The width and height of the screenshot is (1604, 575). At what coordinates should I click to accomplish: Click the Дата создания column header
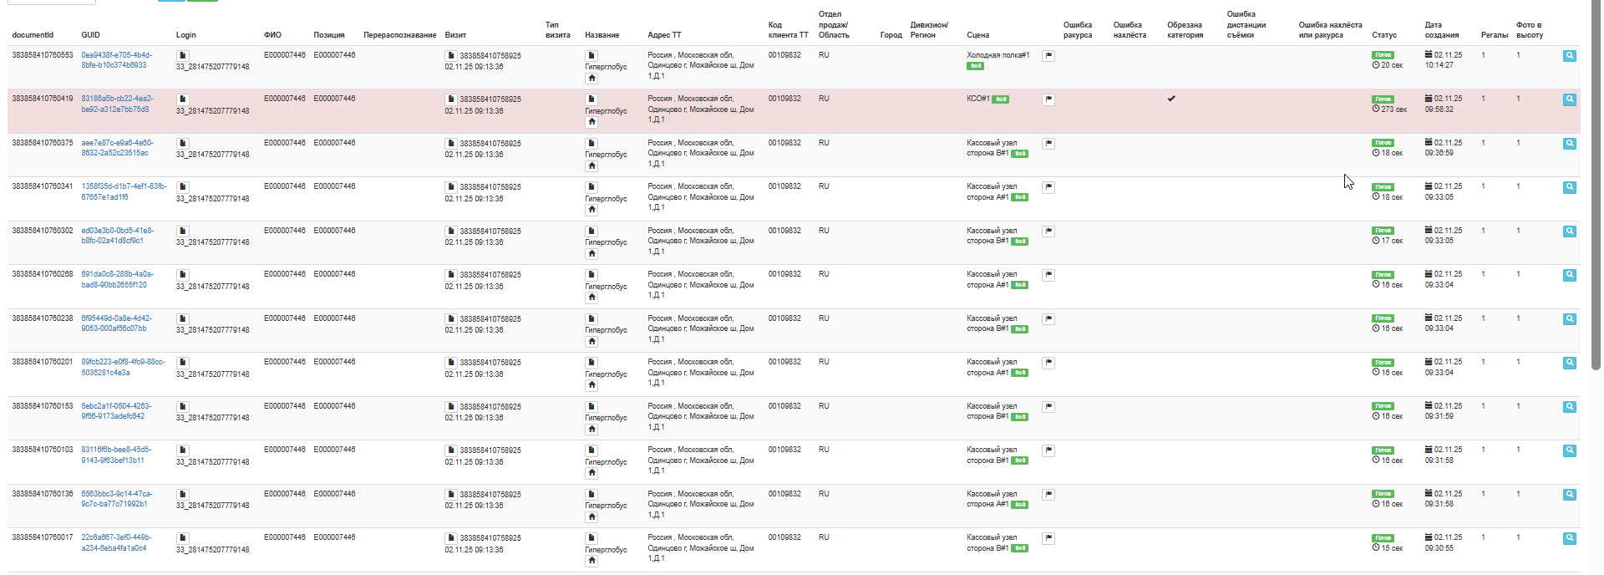point(1442,30)
